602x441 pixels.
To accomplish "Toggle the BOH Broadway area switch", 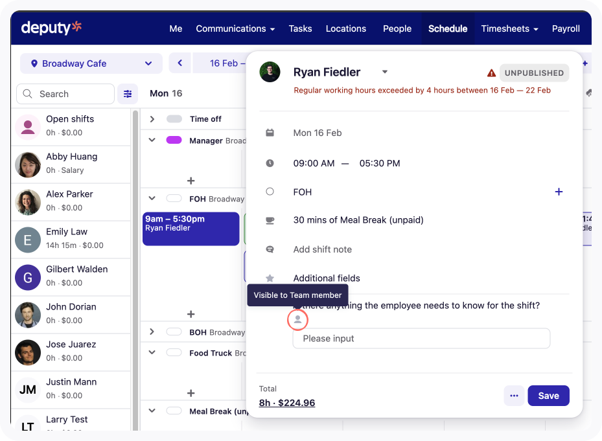I will pyautogui.click(x=174, y=332).
